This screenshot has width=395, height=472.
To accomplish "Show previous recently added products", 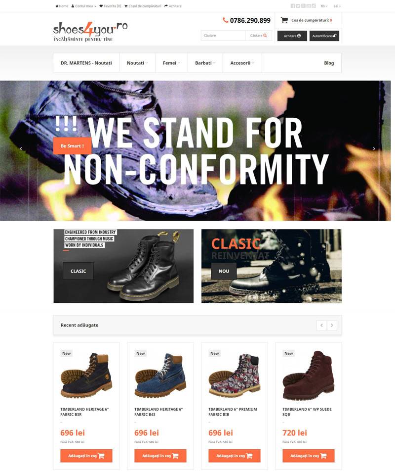I will [x=321, y=325].
